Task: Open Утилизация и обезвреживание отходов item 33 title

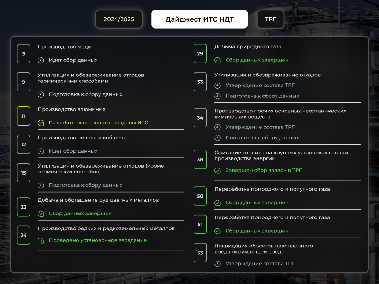Action: 268,75
